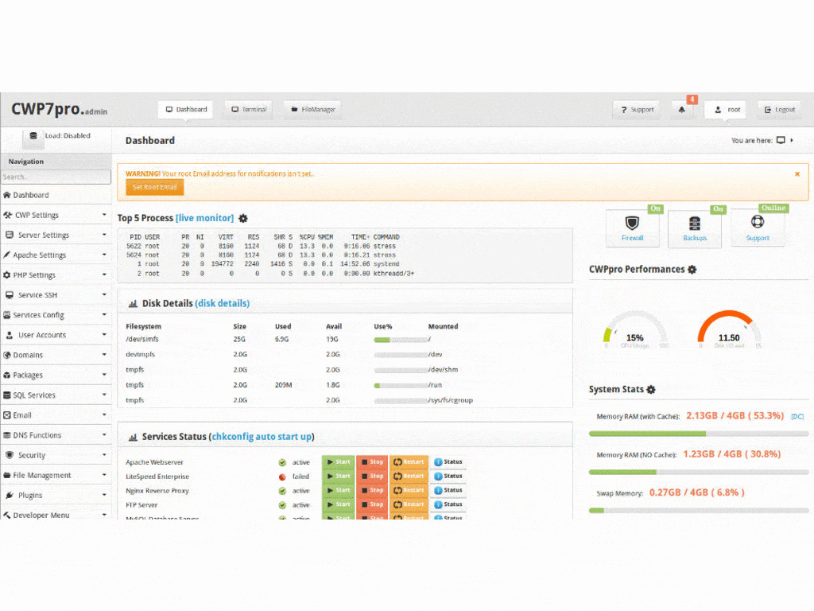Click the 11.50 disk IO gauge

(x=729, y=330)
